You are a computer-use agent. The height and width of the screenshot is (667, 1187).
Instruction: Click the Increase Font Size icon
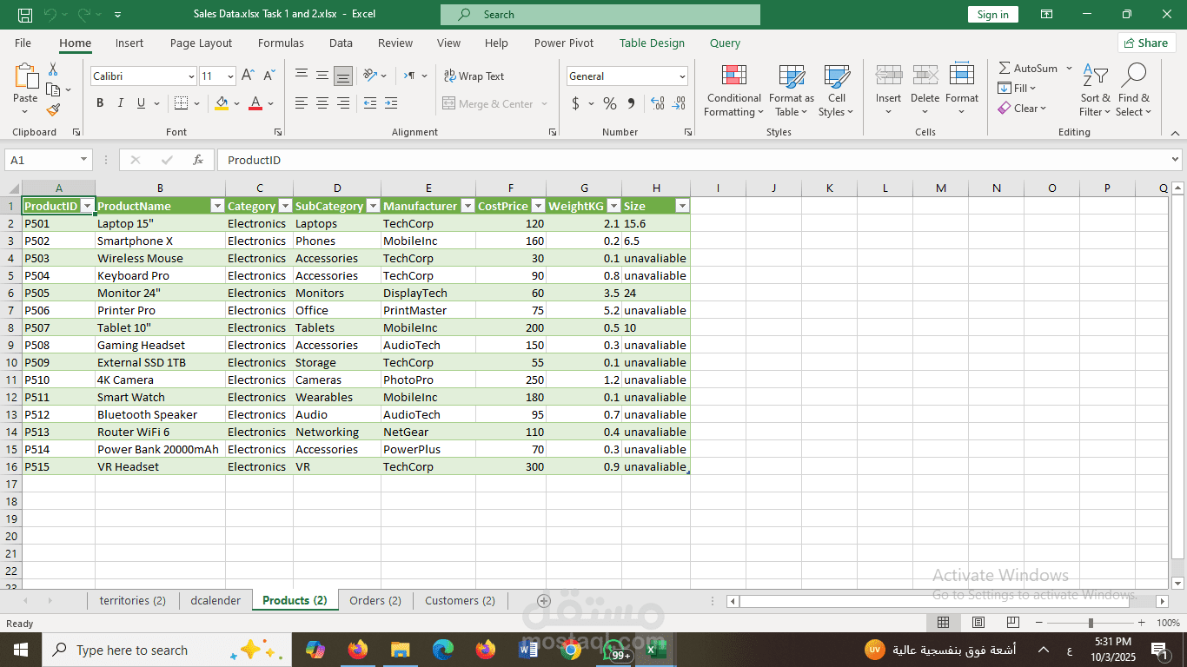248,76
